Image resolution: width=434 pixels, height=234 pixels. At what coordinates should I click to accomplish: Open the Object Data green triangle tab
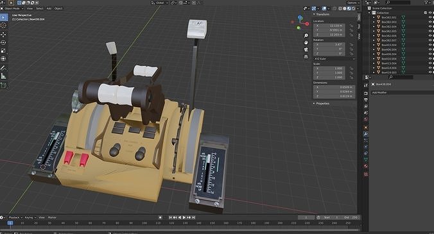366,160
